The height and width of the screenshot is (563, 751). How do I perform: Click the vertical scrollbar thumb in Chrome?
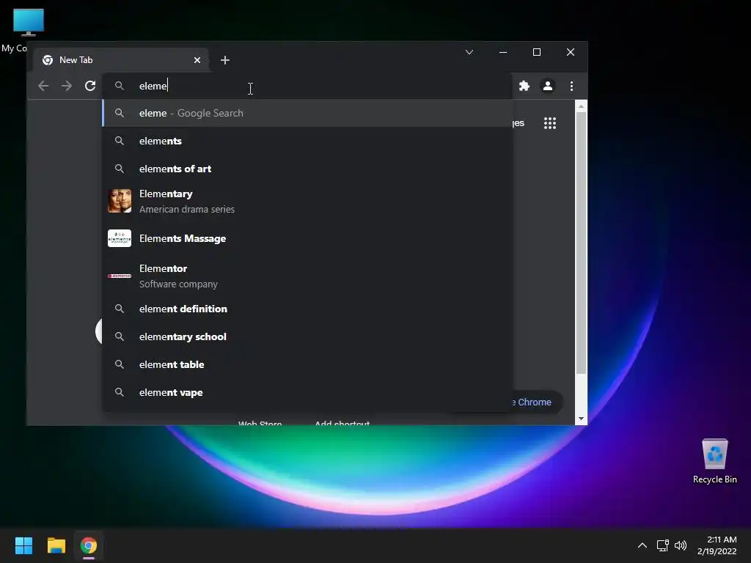(x=581, y=243)
